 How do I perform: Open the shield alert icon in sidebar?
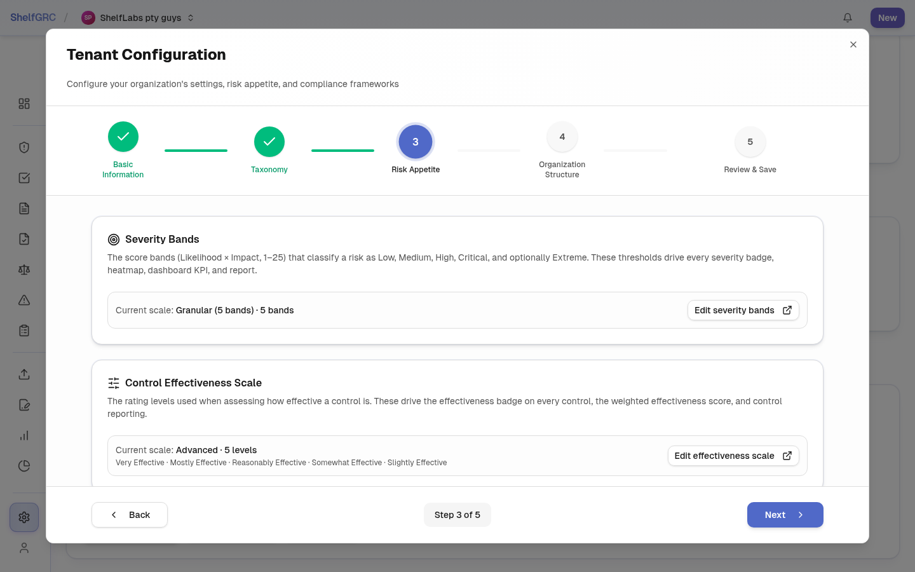(x=24, y=147)
